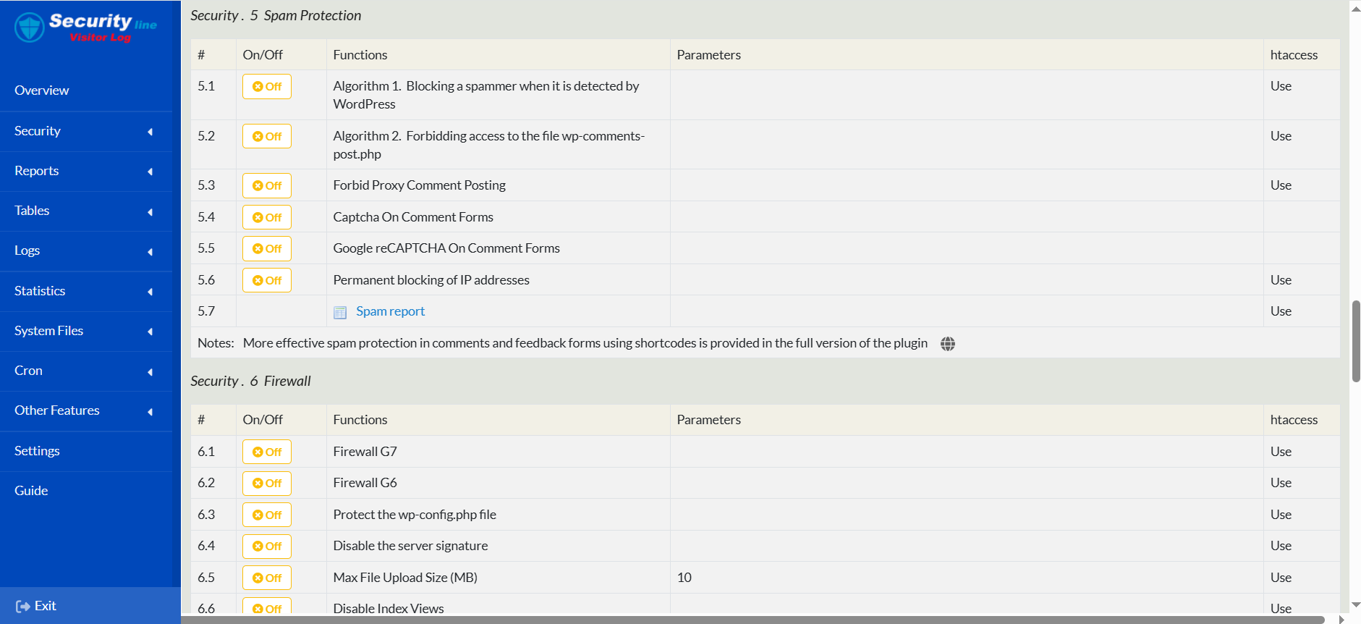Expand the Reports submenu arrow
1361x624 pixels.
[x=150, y=172]
